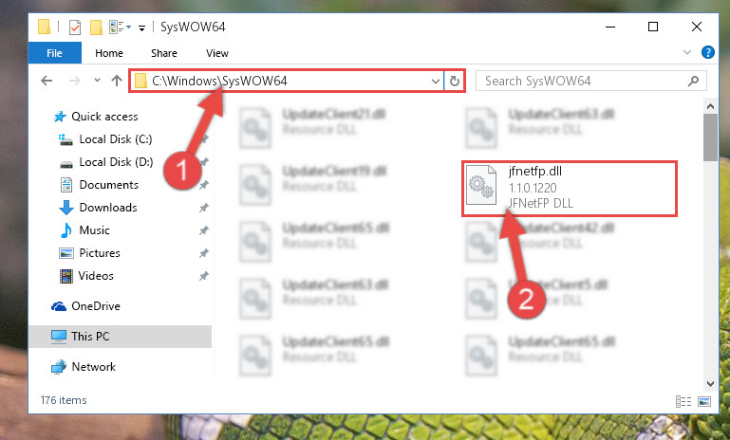The image size is (730, 440).
Task: Refresh the SysWOW64 folder view
Action: click(455, 81)
